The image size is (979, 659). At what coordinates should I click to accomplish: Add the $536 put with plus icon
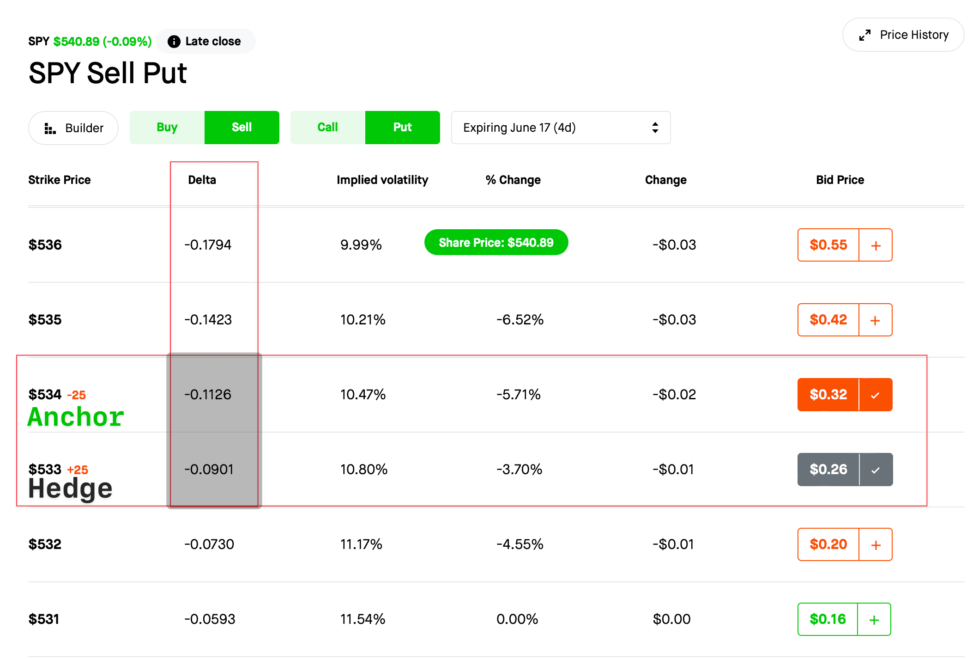876,245
